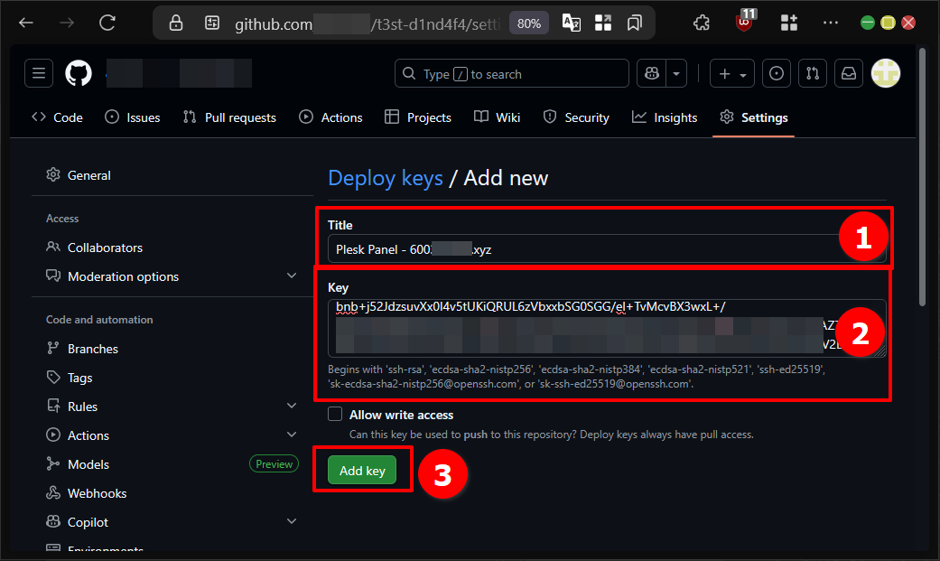
Task: Go back via Deploy keys link
Action: tap(385, 178)
